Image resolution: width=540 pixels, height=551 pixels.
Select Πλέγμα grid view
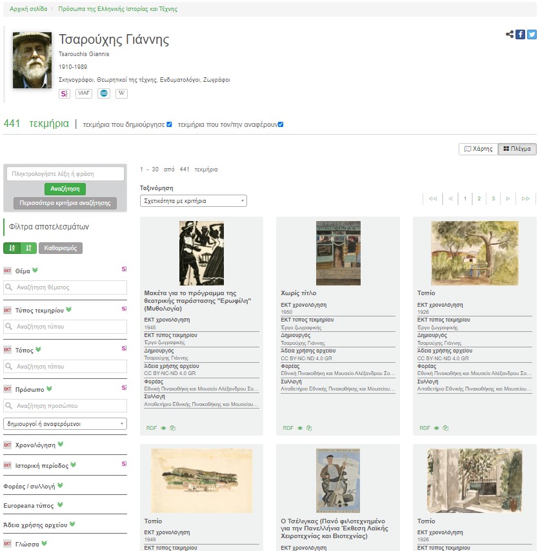coord(517,149)
